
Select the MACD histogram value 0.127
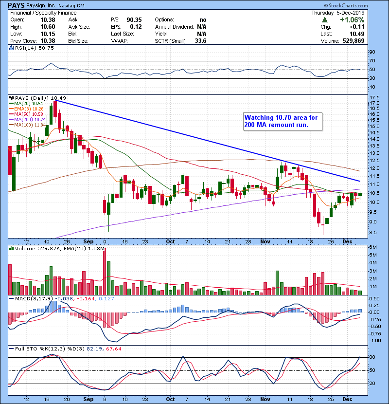[x=106, y=299]
